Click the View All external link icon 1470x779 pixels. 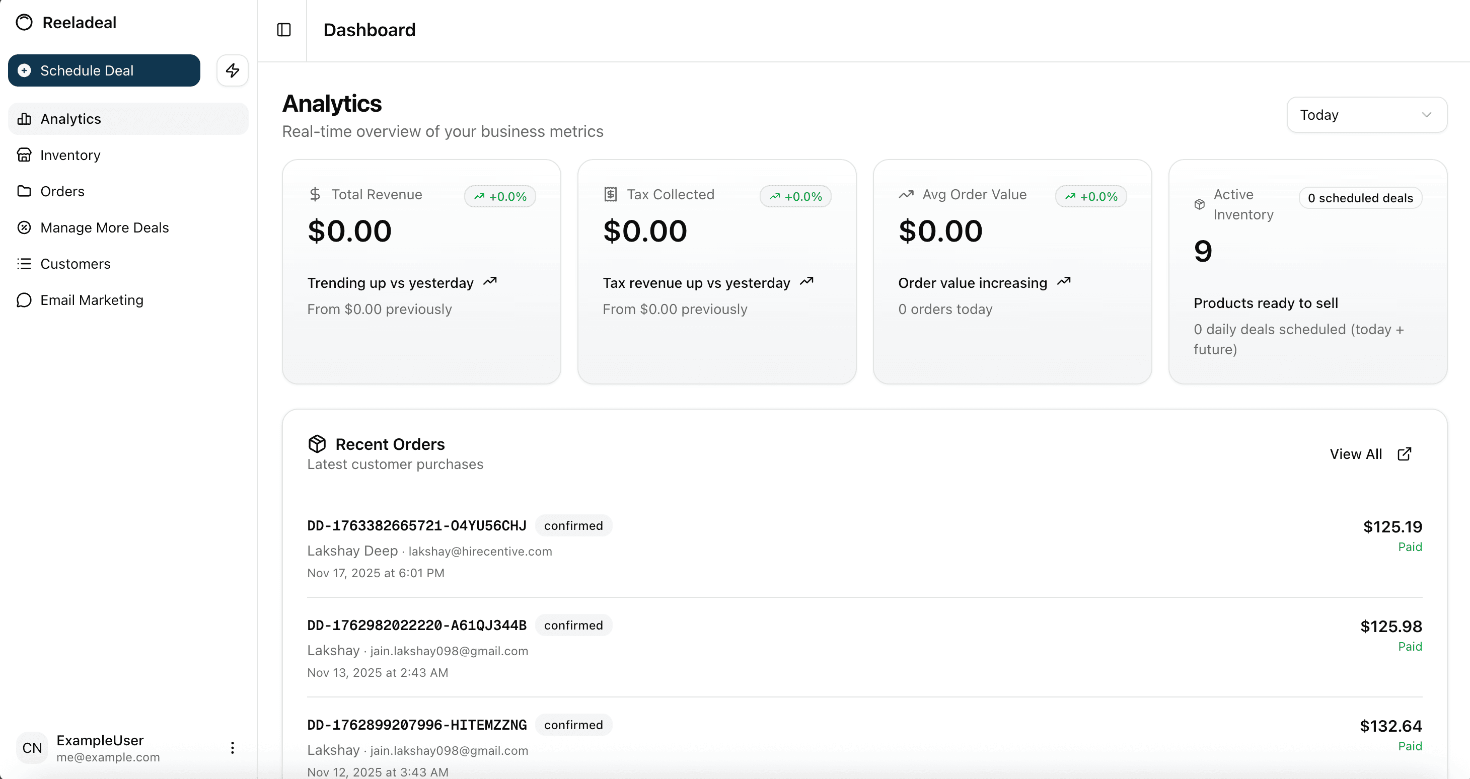[x=1405, y=454]
